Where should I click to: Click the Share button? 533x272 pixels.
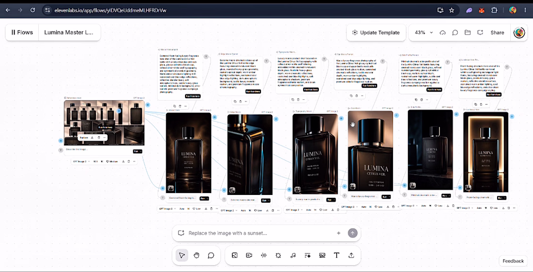point(497,32)
